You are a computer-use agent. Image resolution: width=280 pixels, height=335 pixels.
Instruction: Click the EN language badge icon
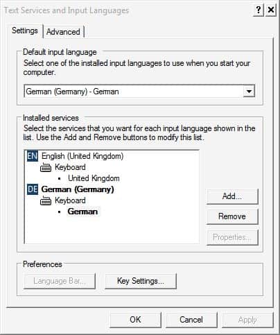pyautogui.click(x=33, y=156)
